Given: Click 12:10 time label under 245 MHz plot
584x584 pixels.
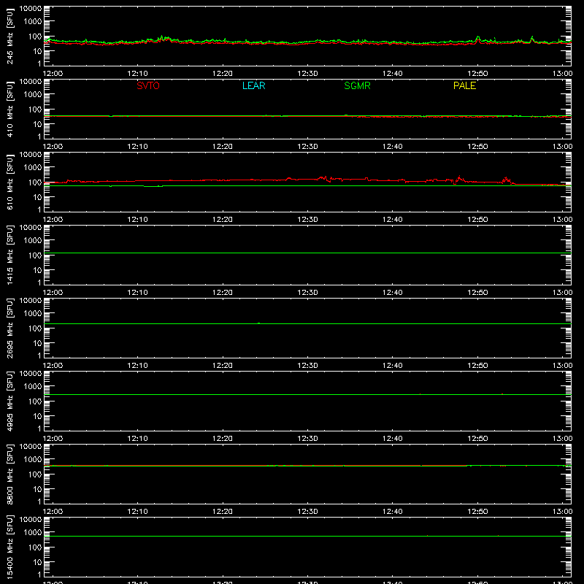Looking at the screenshot, I should [137, 74].
